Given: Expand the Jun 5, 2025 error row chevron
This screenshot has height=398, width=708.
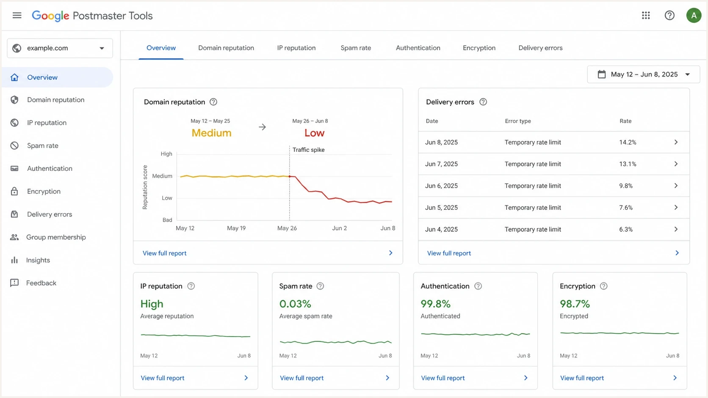Looking at the screenshot, I should point(676,207).
